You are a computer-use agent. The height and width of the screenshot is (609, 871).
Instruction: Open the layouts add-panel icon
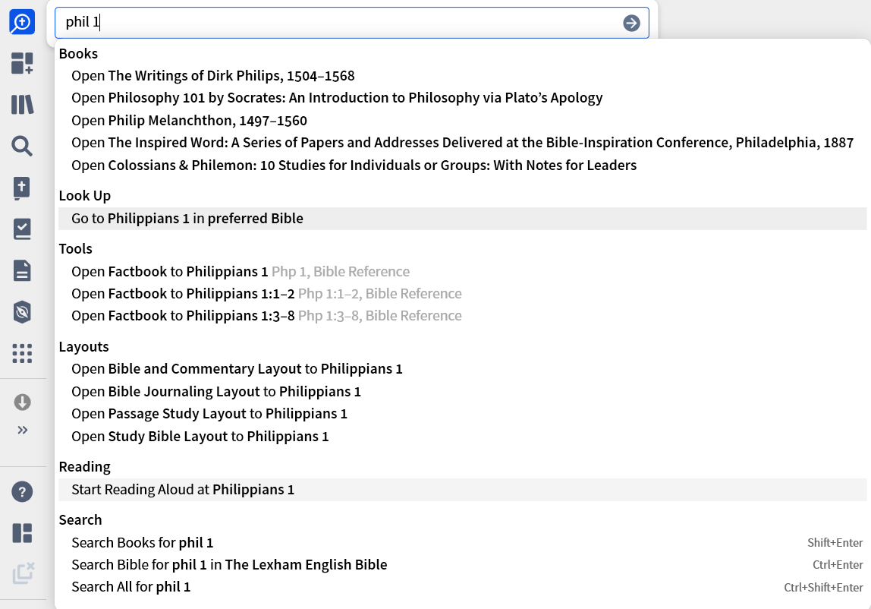click(22, 63)
